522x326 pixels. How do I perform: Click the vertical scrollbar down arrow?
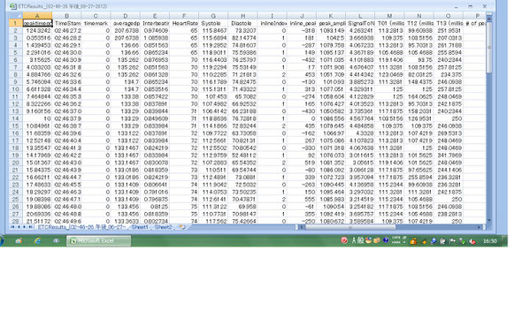pos(489,220)
